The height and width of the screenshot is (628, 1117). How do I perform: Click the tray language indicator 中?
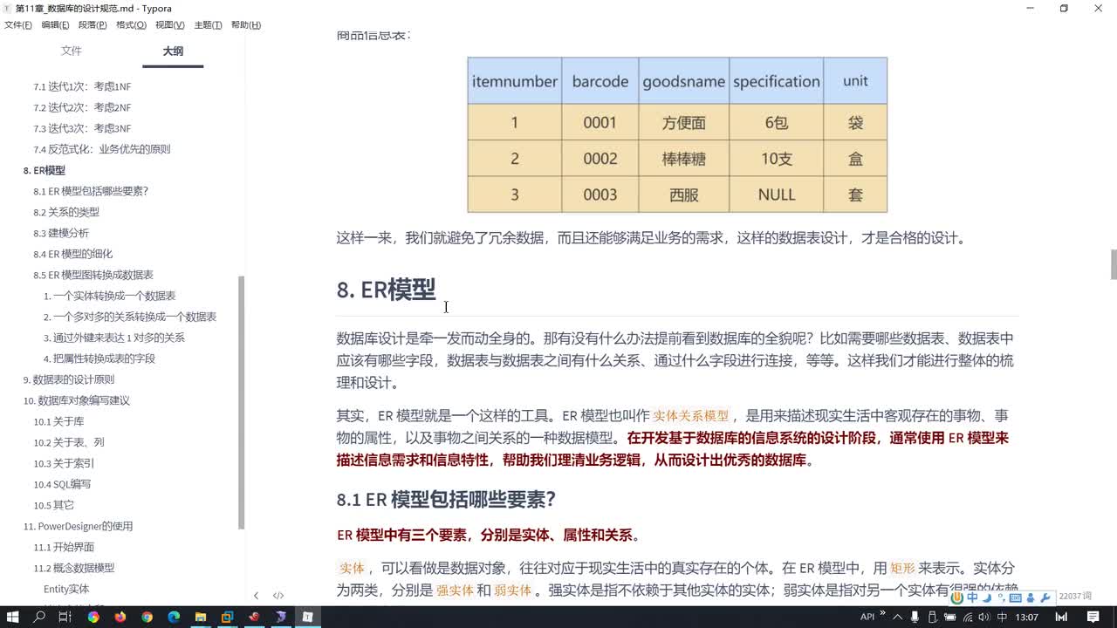point(1001,617)
